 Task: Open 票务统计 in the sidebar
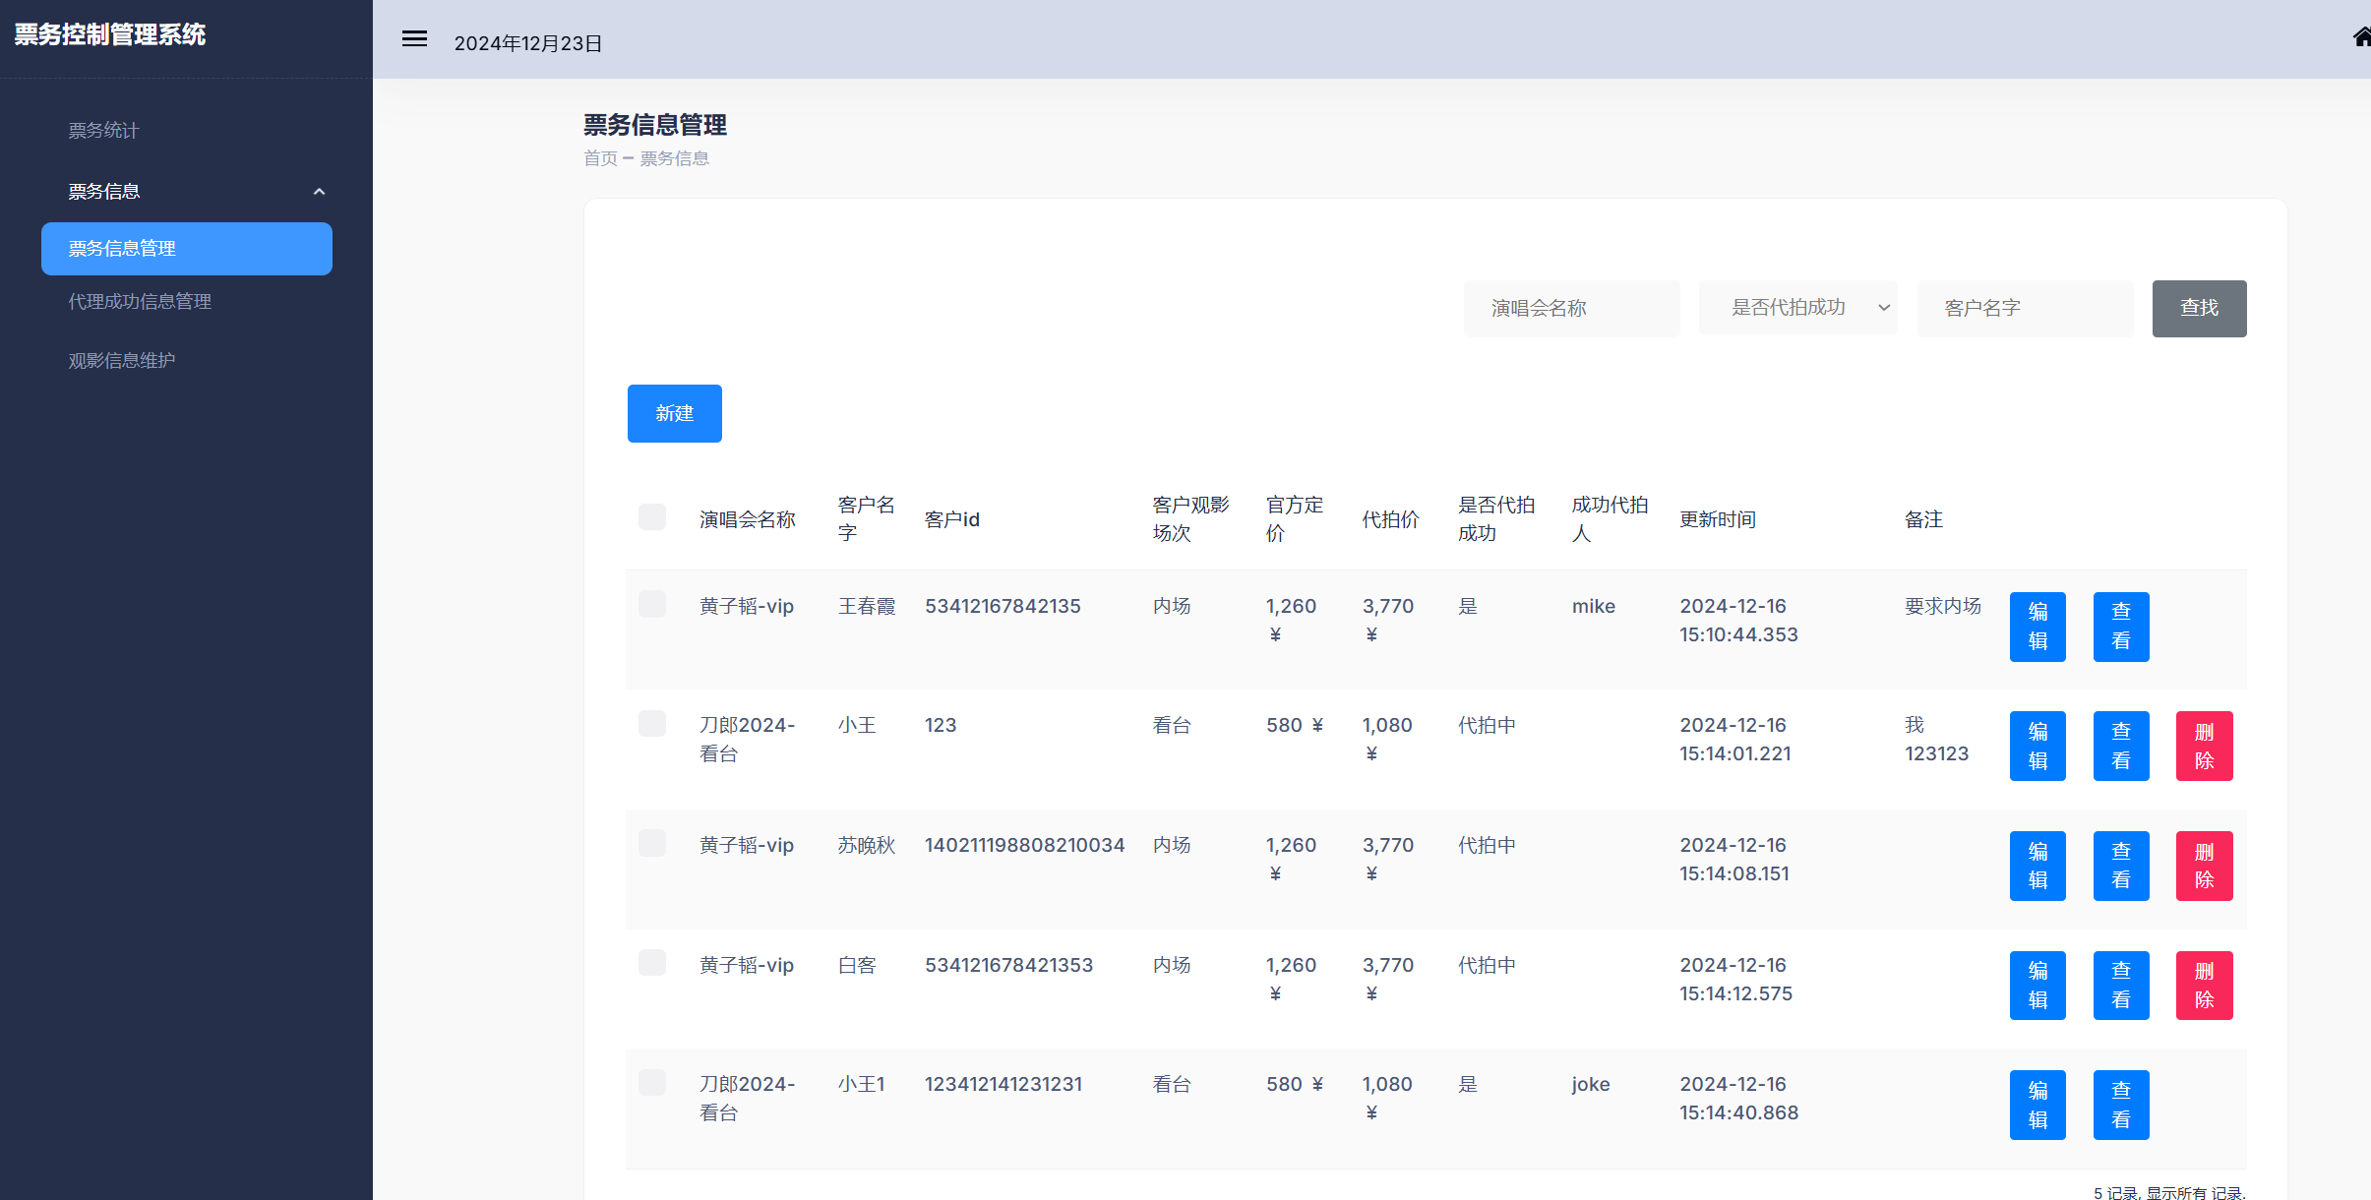click(103, 131)
